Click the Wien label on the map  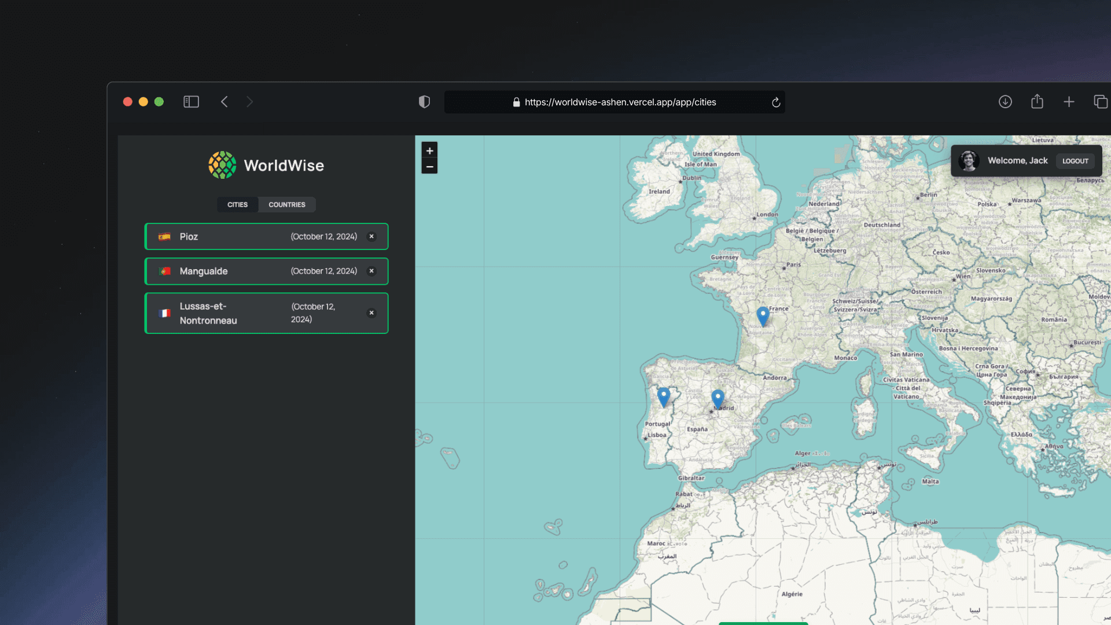[963, 277]
